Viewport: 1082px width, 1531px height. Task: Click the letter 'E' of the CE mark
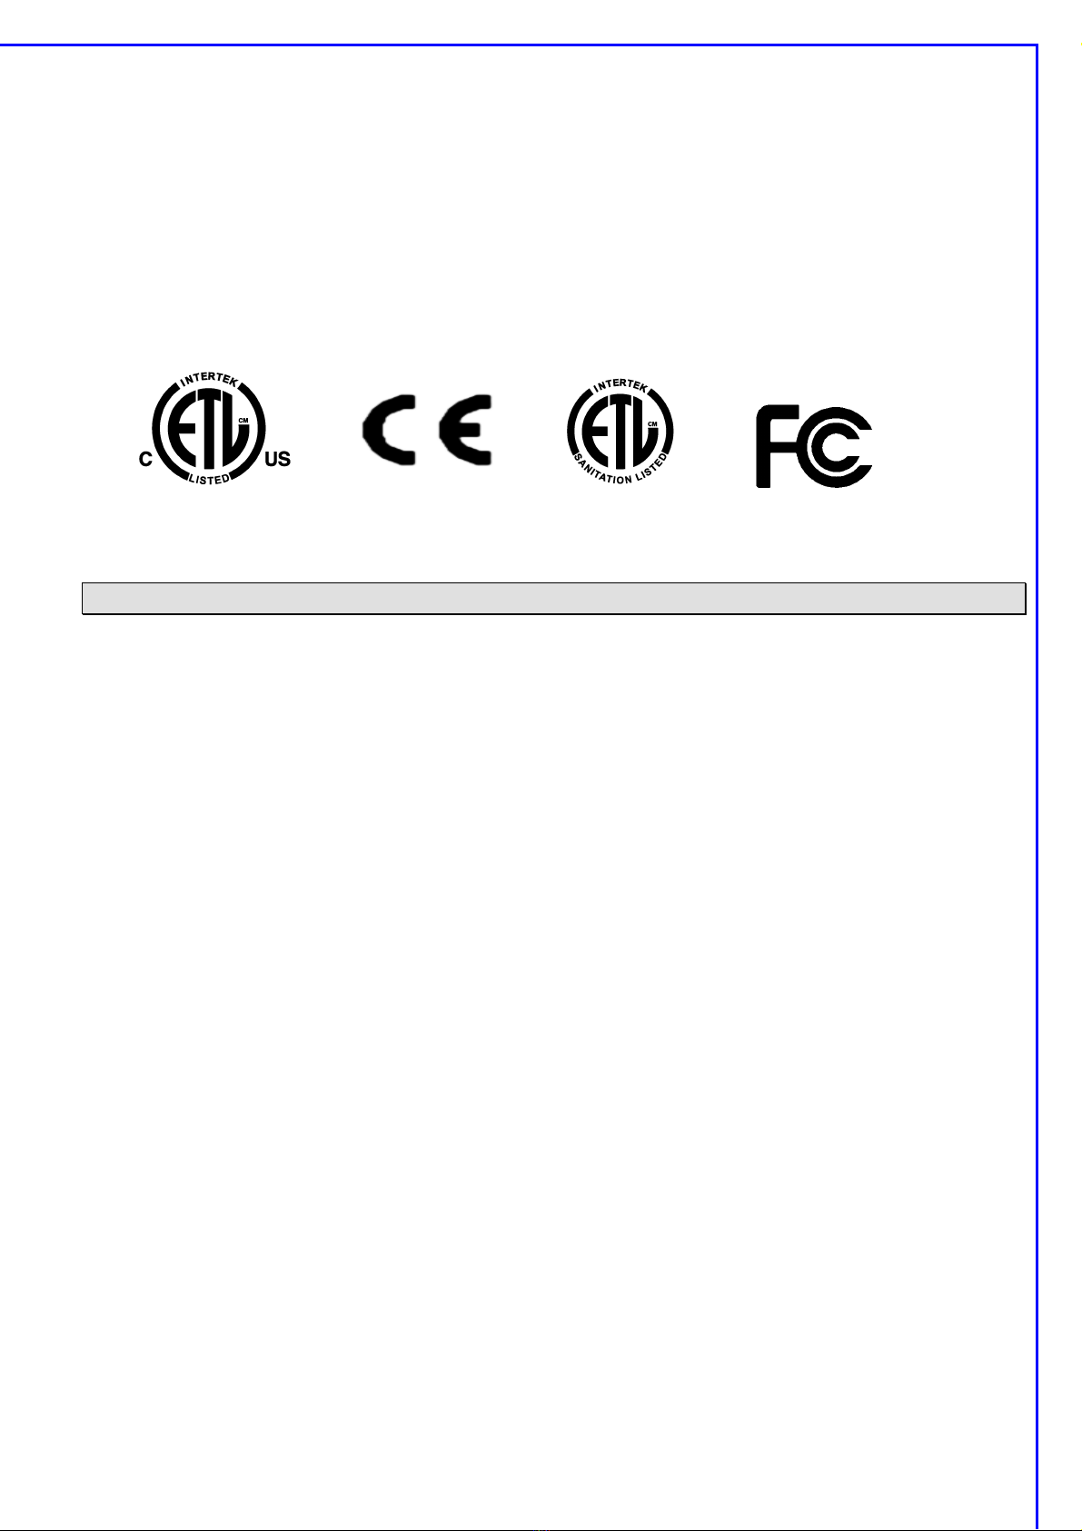click(466, 430)
